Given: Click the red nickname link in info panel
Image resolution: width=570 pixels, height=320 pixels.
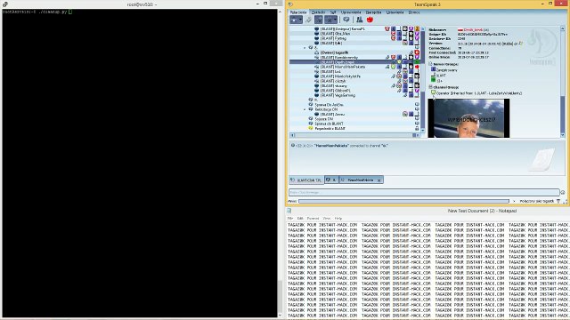Looking at the screenshot, I should 473,29.
